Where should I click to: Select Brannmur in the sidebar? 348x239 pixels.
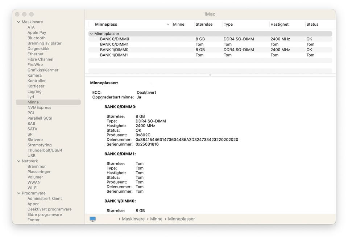coord(37,166)
